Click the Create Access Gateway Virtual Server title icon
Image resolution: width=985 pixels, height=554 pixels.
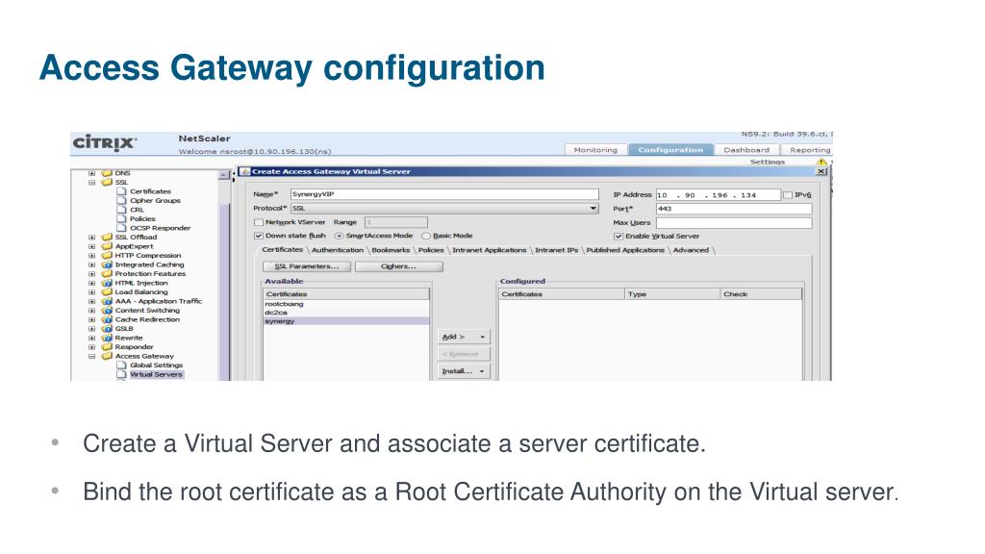[x=245, y=171]
